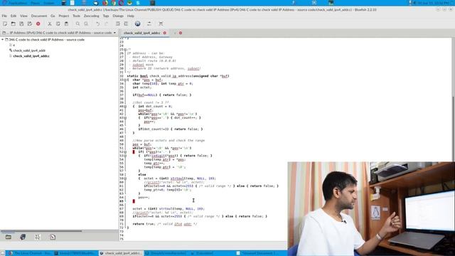Click the Unindent toolbar icon
The height and width of the screenshot is (256, 455).
(126, 23)
